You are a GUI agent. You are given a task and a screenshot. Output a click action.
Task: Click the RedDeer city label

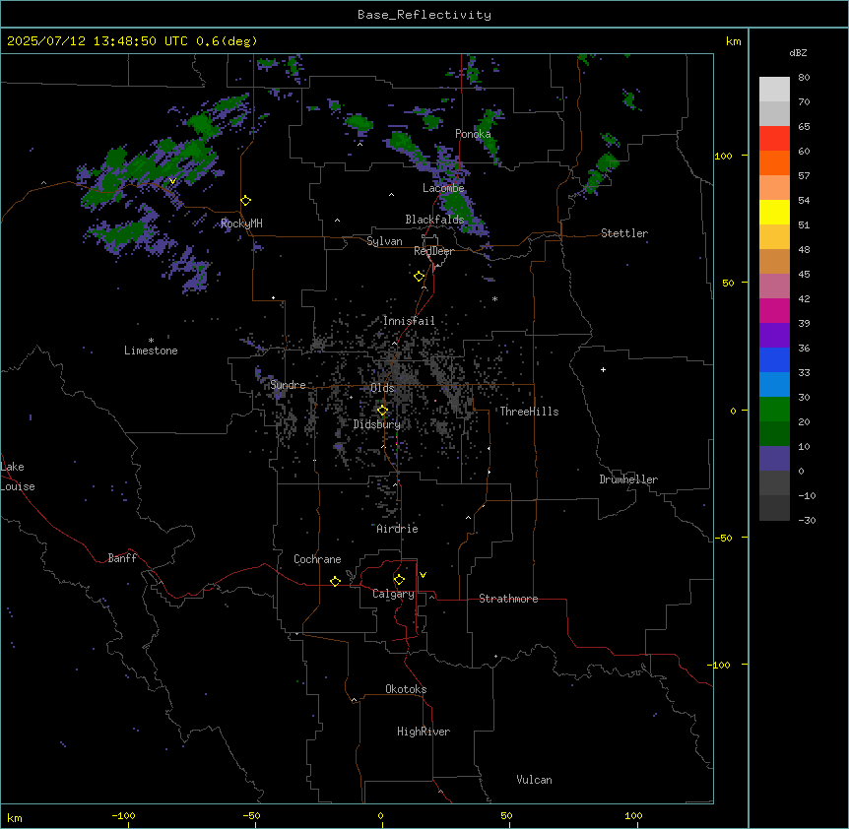tap(433, 251)
